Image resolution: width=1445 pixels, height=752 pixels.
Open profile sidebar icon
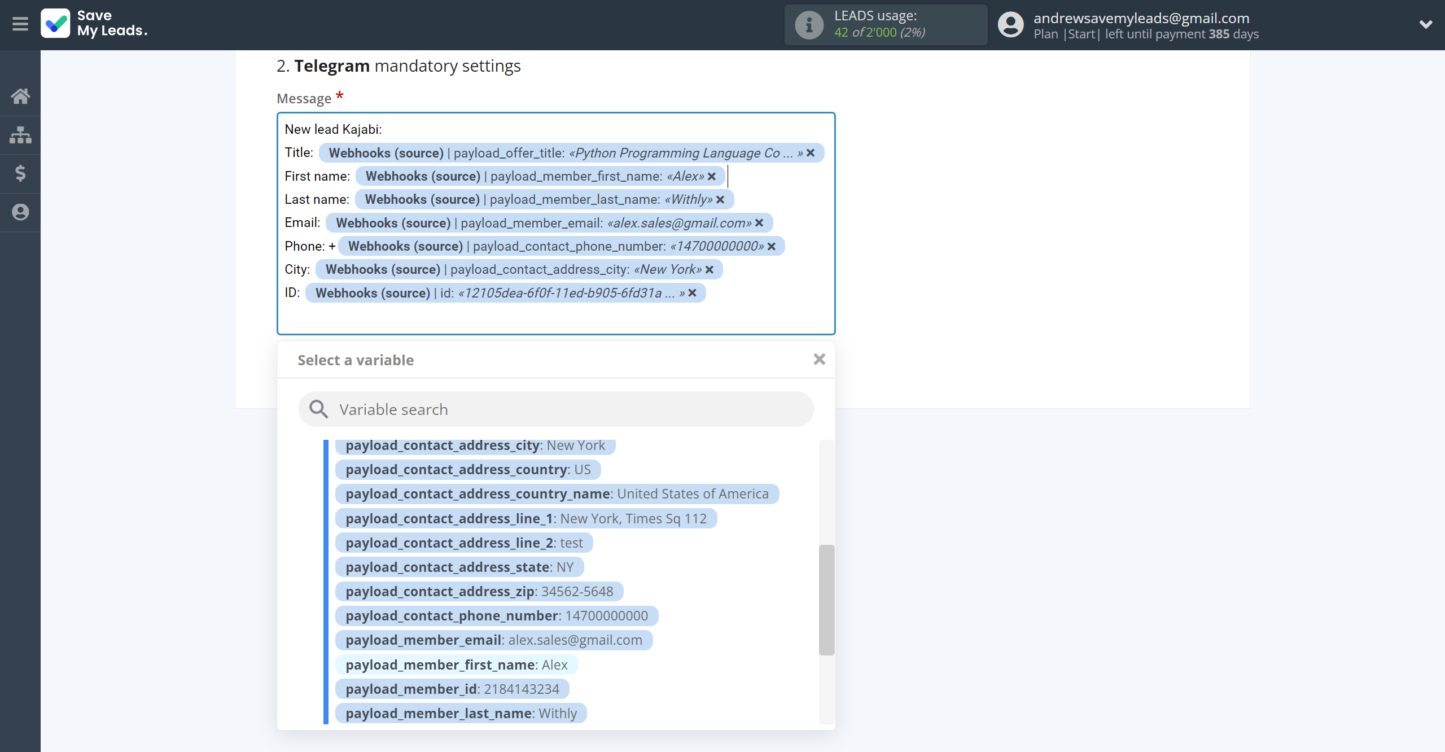(20, 212)
